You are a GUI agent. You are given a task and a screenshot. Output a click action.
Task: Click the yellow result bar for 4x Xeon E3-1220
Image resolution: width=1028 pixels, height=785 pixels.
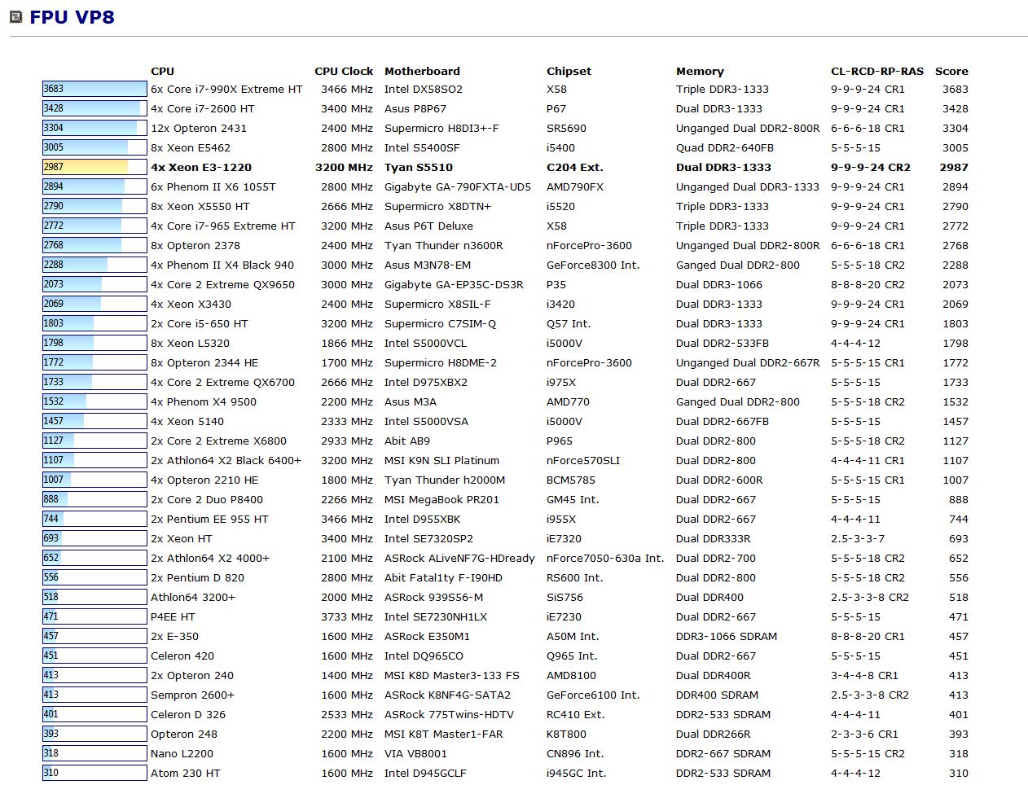tap(94, 167)
